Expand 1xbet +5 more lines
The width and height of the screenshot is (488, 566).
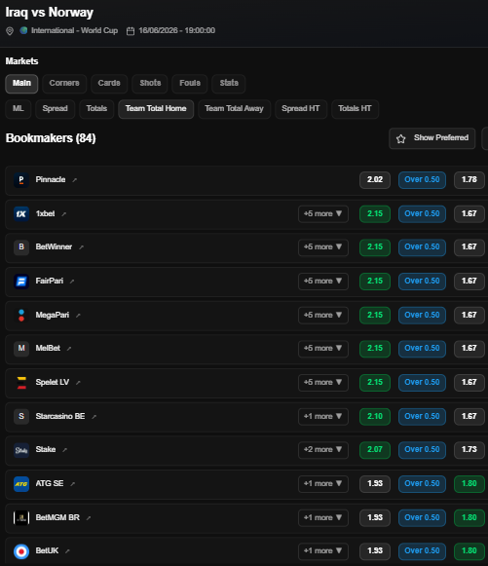[323, 213]
